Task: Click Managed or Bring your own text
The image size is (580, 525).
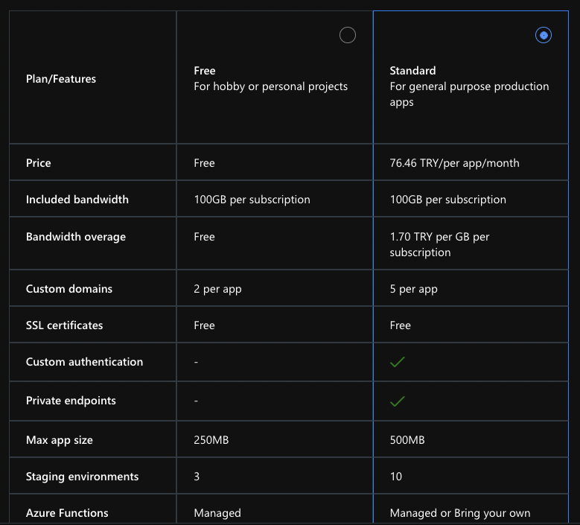Action: coord(460,513)
